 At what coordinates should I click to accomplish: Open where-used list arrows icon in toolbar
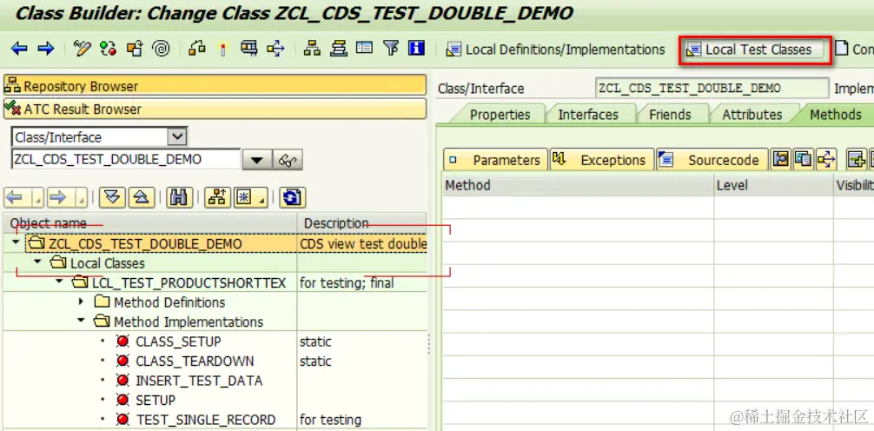coord(276,49)
